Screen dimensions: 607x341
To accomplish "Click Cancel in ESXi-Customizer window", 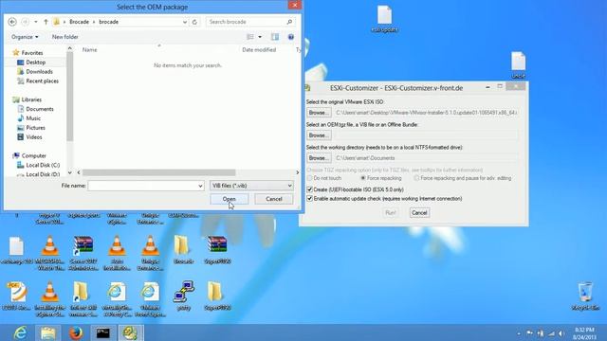I will [x=419, y=212].
